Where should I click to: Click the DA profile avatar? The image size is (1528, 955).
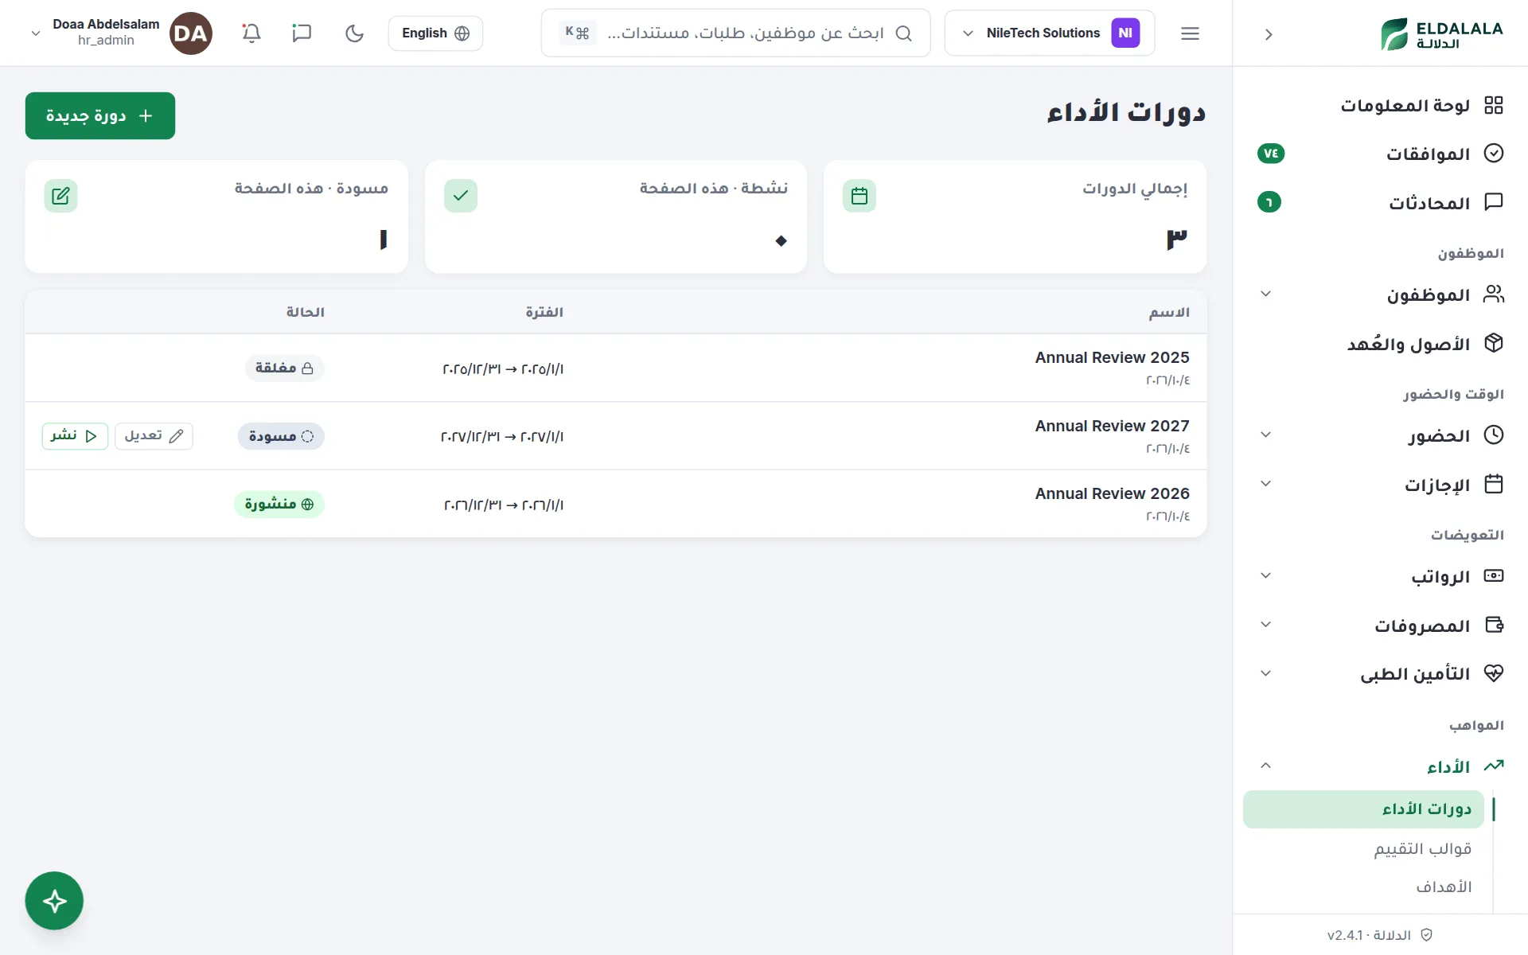(191, 33)
